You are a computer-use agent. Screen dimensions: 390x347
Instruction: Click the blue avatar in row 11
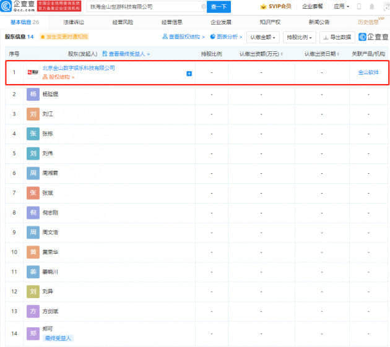(33, 272)
